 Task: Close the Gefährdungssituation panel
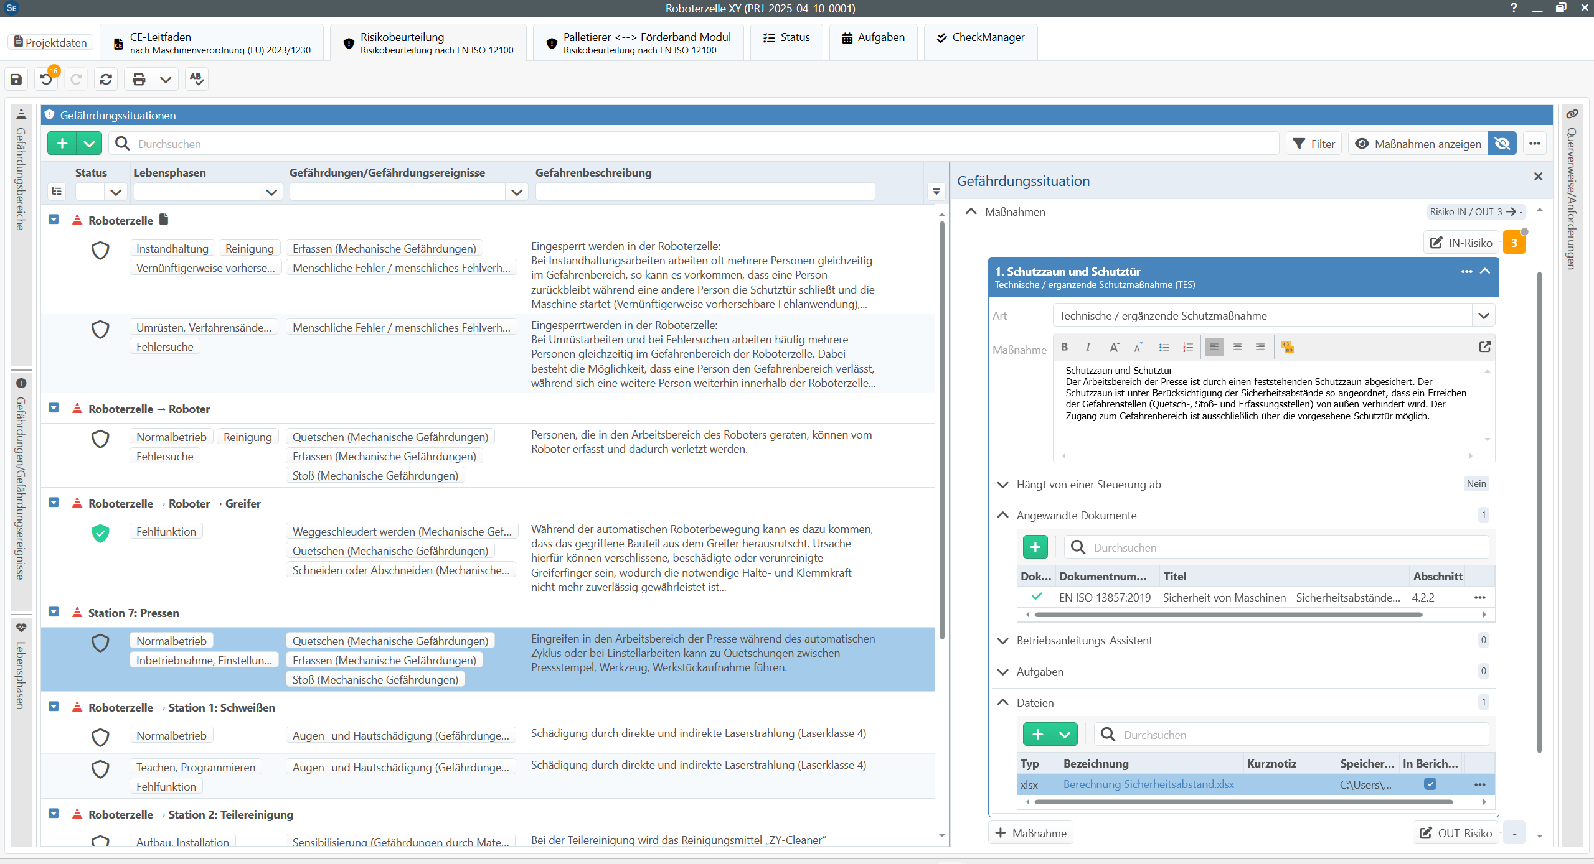click(1538, 177)
